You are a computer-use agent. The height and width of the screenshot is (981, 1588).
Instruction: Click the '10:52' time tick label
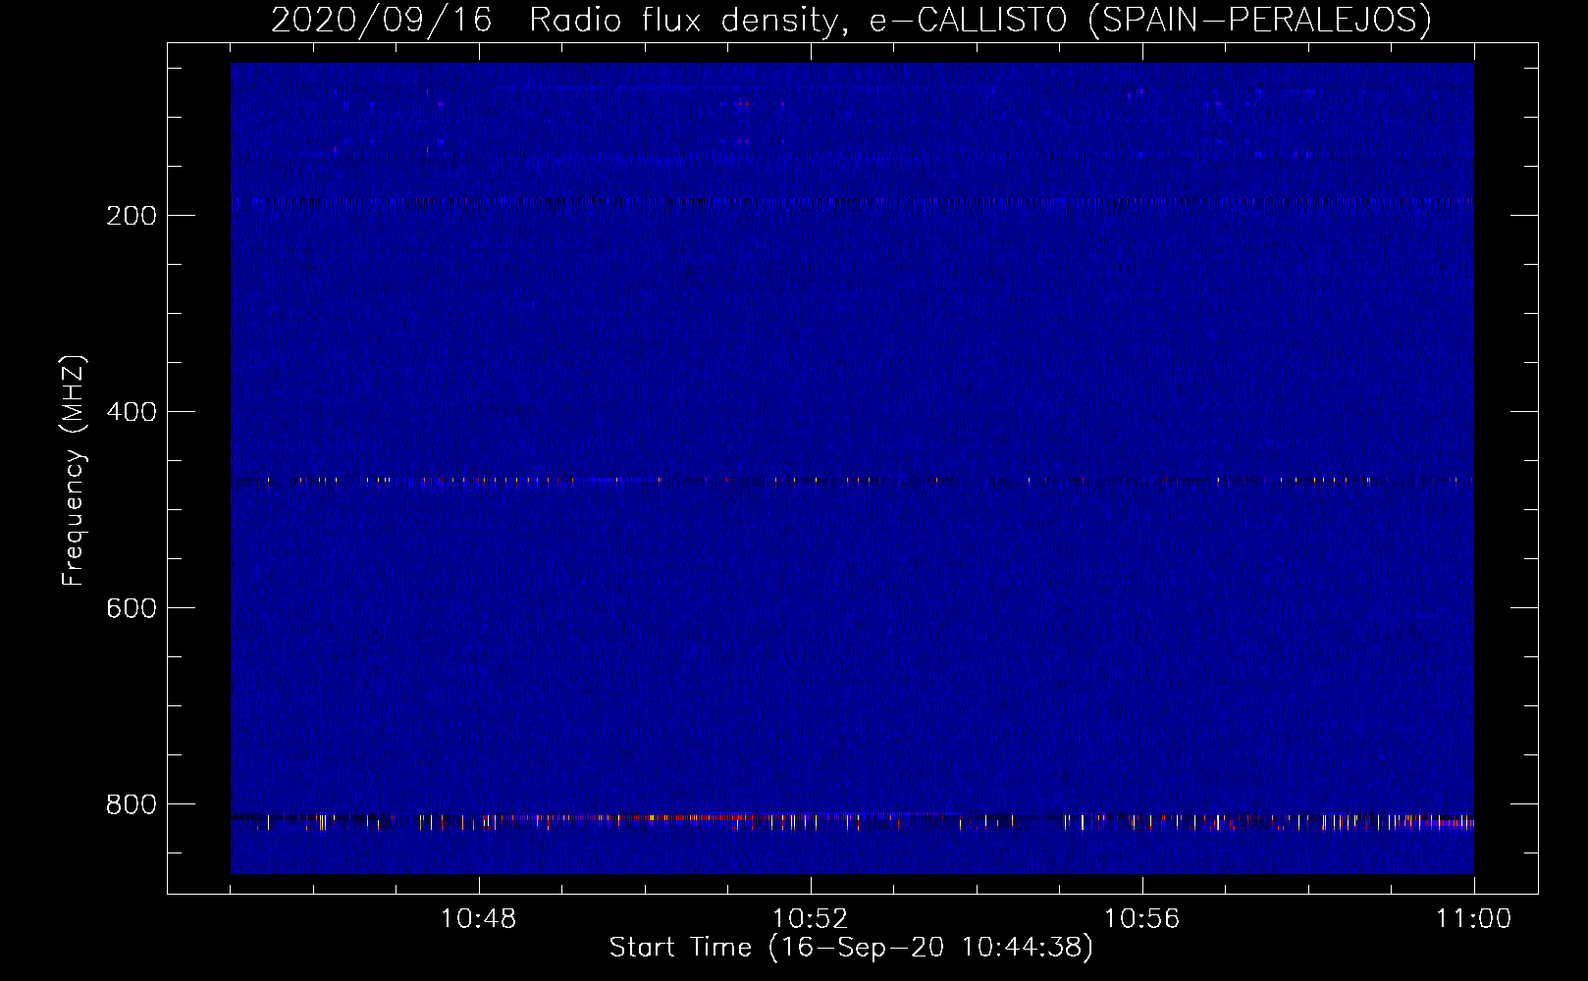(x=811, y=919)
